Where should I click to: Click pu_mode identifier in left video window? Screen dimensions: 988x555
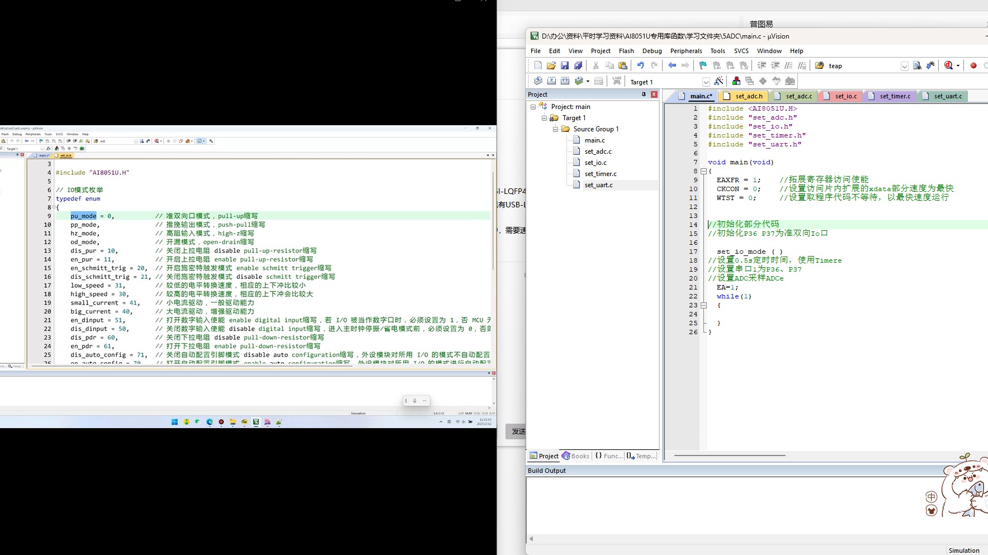[x=83, y=216]
